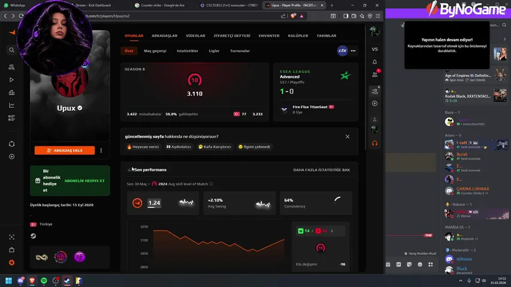Select the İstatistikler sub-tab
The width and height of the screenshot is (511, 287).
[188, 51]
